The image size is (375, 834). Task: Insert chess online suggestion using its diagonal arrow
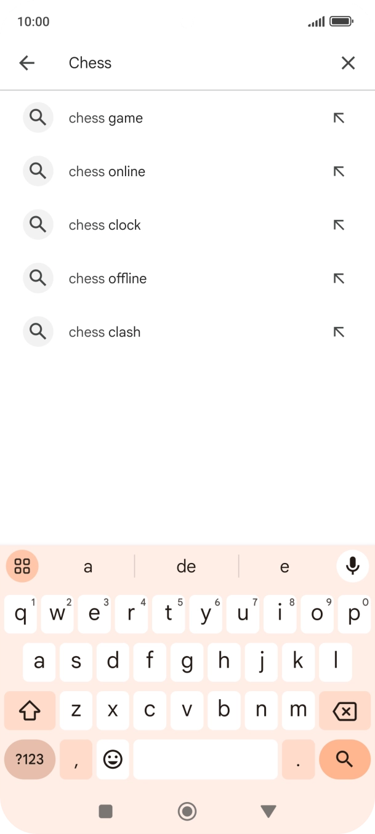[x=339, y=171]
